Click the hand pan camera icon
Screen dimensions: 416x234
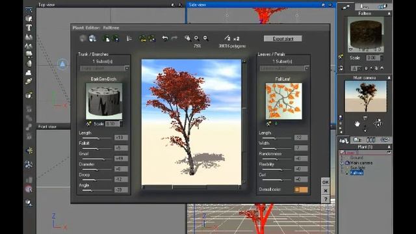point(357,123)
